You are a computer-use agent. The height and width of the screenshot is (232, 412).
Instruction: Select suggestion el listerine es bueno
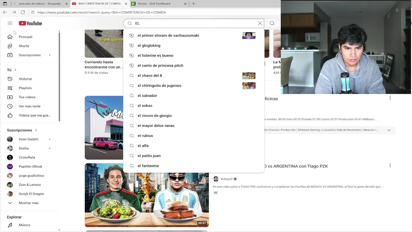[193, 55]
